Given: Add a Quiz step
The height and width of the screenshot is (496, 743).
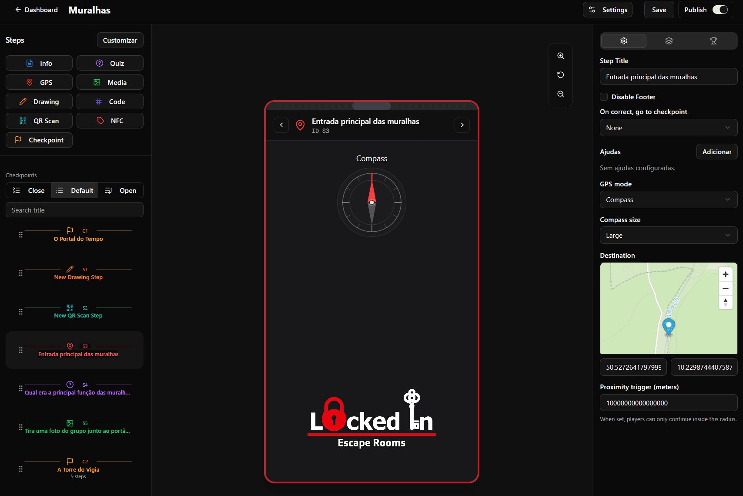Looking at the screenshot, I should [x=110, y=63].
